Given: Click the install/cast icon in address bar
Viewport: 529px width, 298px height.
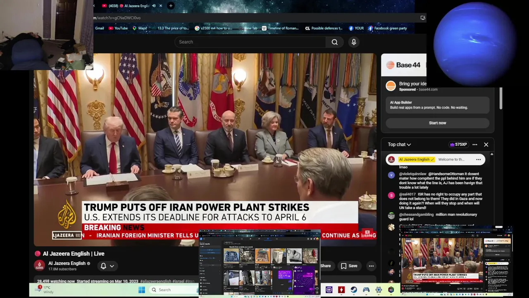Looking at the screenshot, I should 422,18.
